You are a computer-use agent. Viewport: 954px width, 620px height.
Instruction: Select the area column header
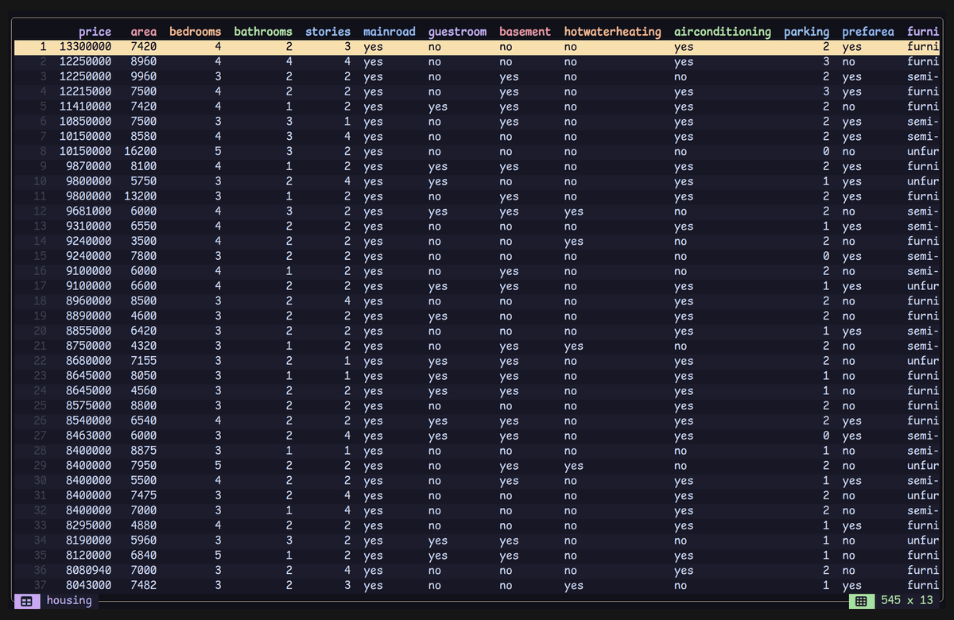point(143,32)
